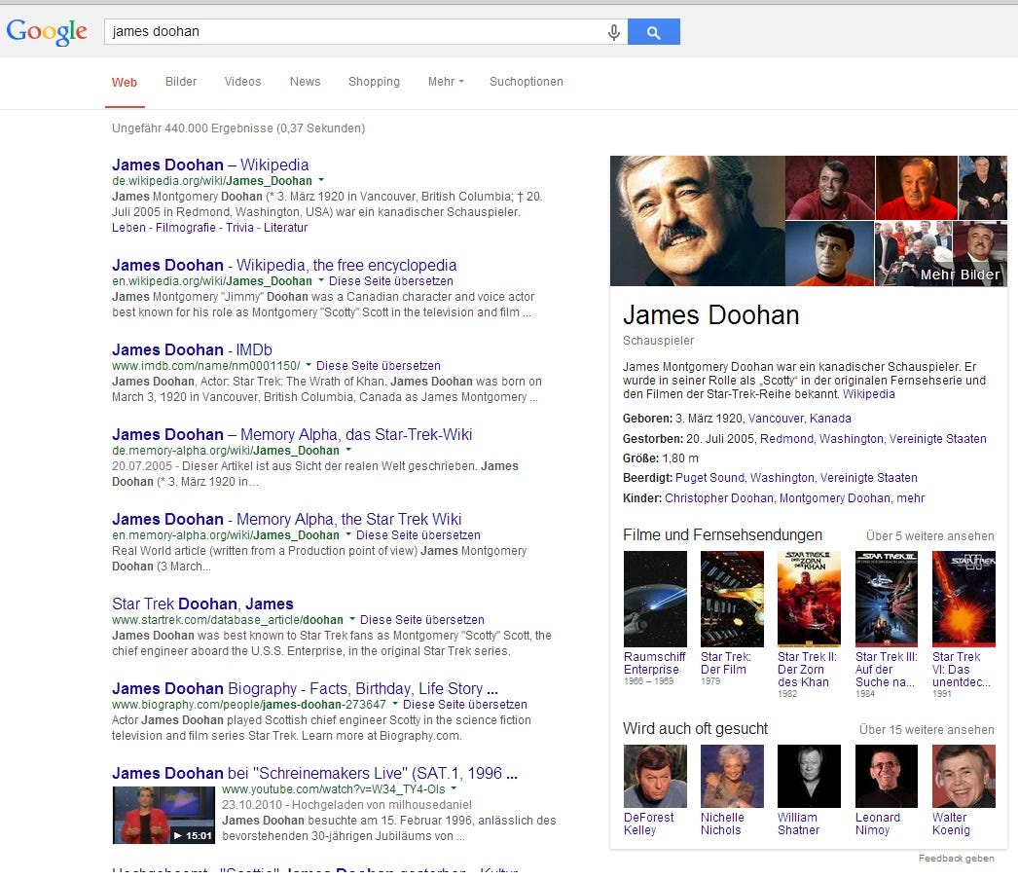Click Redmond, Washington, Vereinigte Staaten death place link
This screenshot has width=1018, height=879.
(x=873, y=439)
